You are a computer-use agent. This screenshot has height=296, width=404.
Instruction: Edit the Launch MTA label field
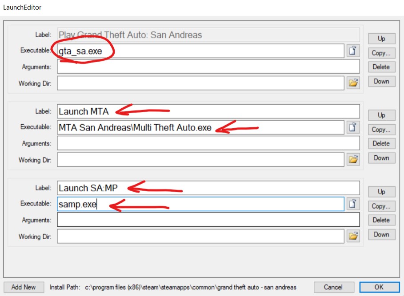coord(208,111)
